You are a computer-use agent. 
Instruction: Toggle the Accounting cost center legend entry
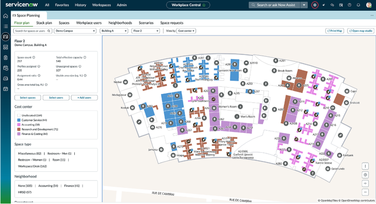(x=29, y=125)
